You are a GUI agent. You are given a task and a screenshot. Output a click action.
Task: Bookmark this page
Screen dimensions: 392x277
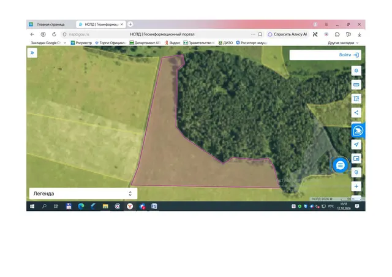(x=260, y=34)
